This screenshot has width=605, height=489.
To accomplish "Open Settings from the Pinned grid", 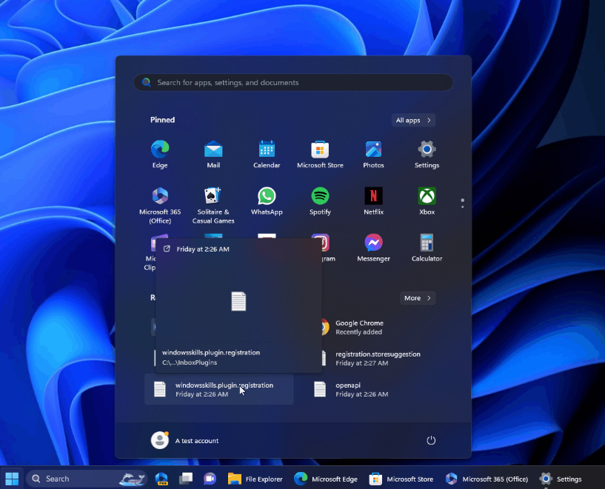I will [x=427, y=154].
